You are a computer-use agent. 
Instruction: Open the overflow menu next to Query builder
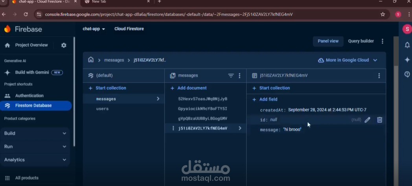382,41
